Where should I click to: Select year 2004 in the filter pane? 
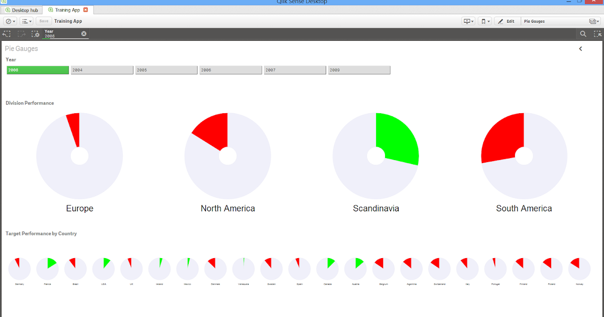click(102, 69)
